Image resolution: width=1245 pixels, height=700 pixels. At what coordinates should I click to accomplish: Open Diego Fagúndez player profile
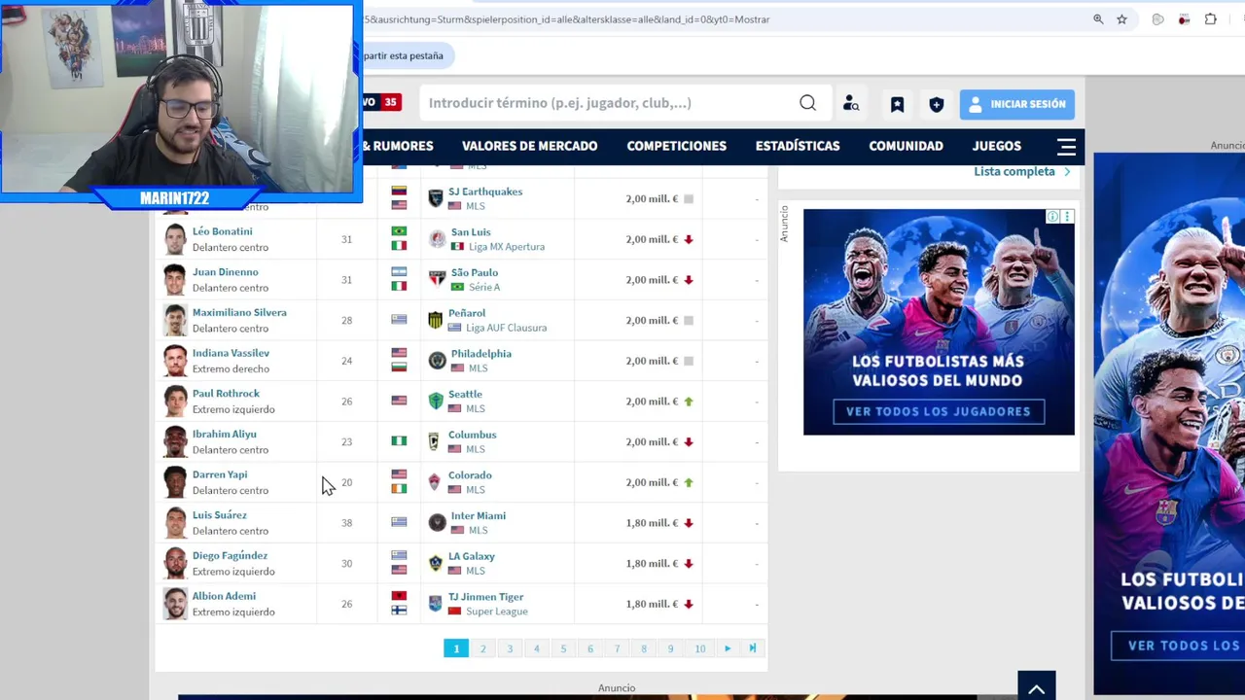point(230,556)
